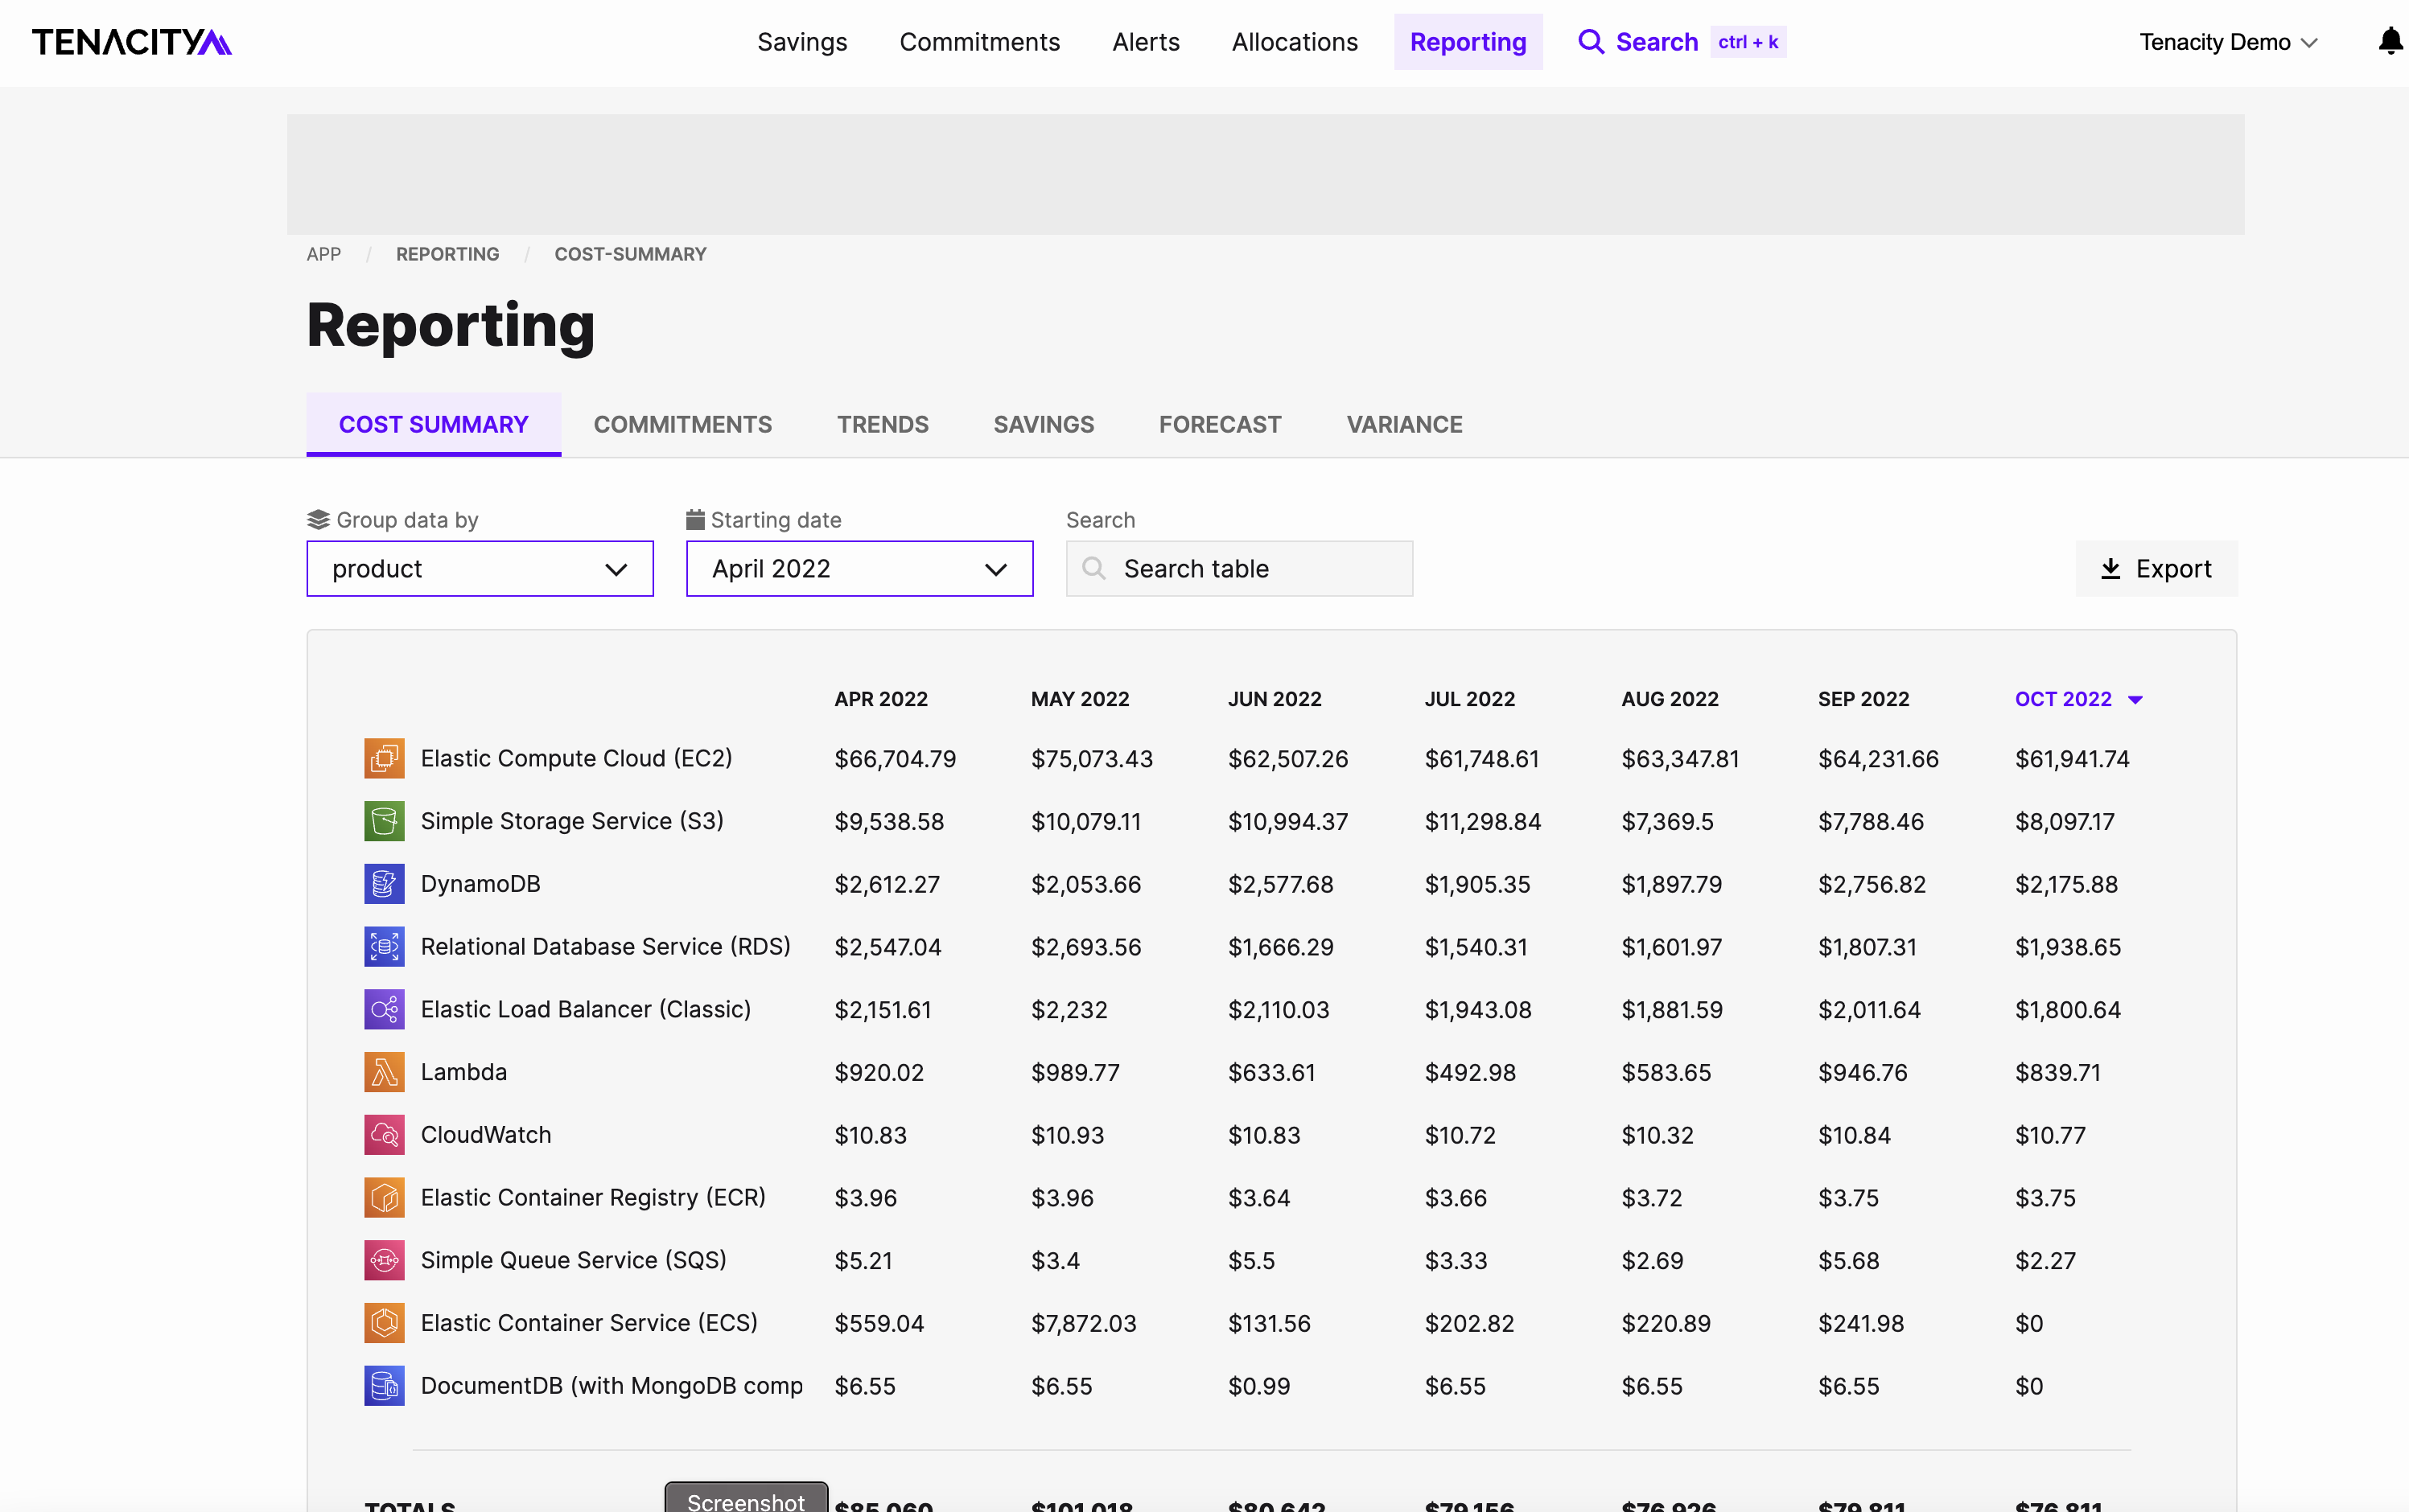Viewport: 2409px width, 1512px height.
Task: Click the Elastic Container Service (ECS) name
Action: coord(588,1323)
